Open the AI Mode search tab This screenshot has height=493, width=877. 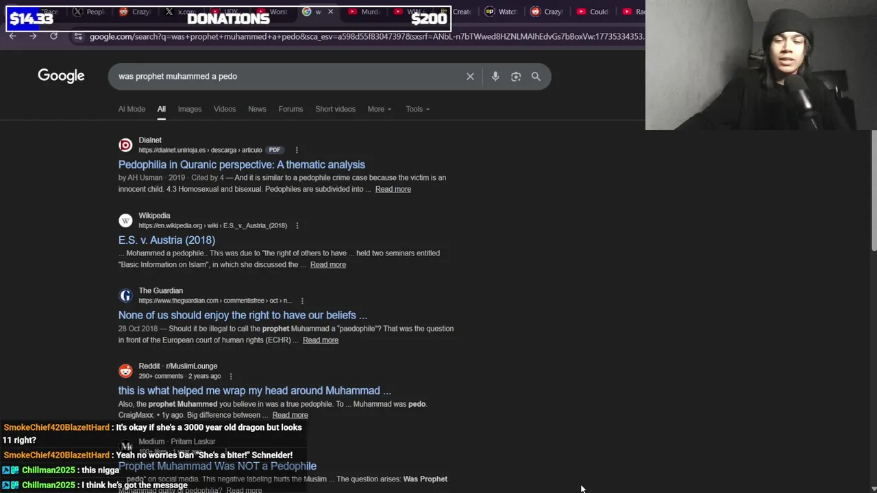132,109
